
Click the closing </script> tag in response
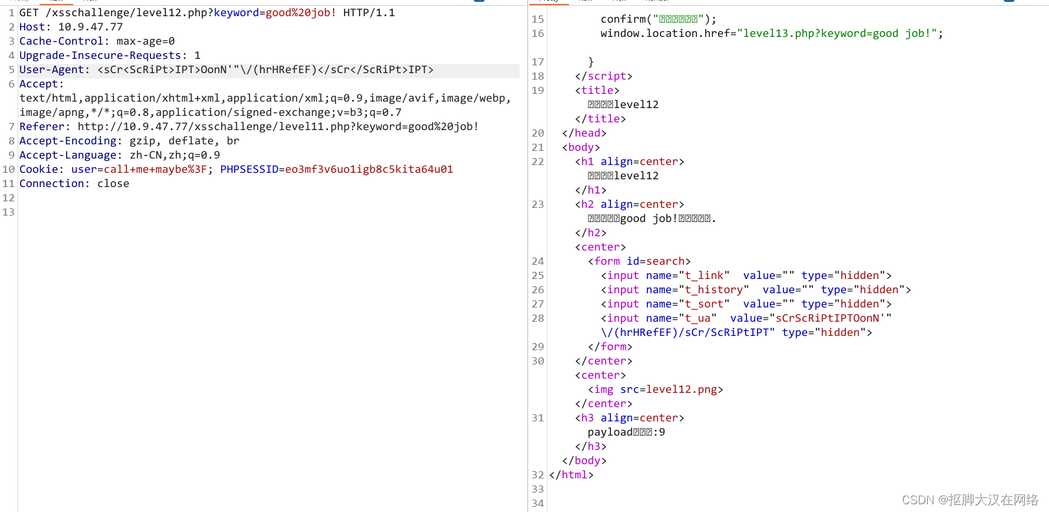[603, 76]
